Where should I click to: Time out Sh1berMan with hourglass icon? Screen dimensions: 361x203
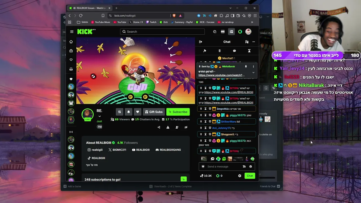205,122
